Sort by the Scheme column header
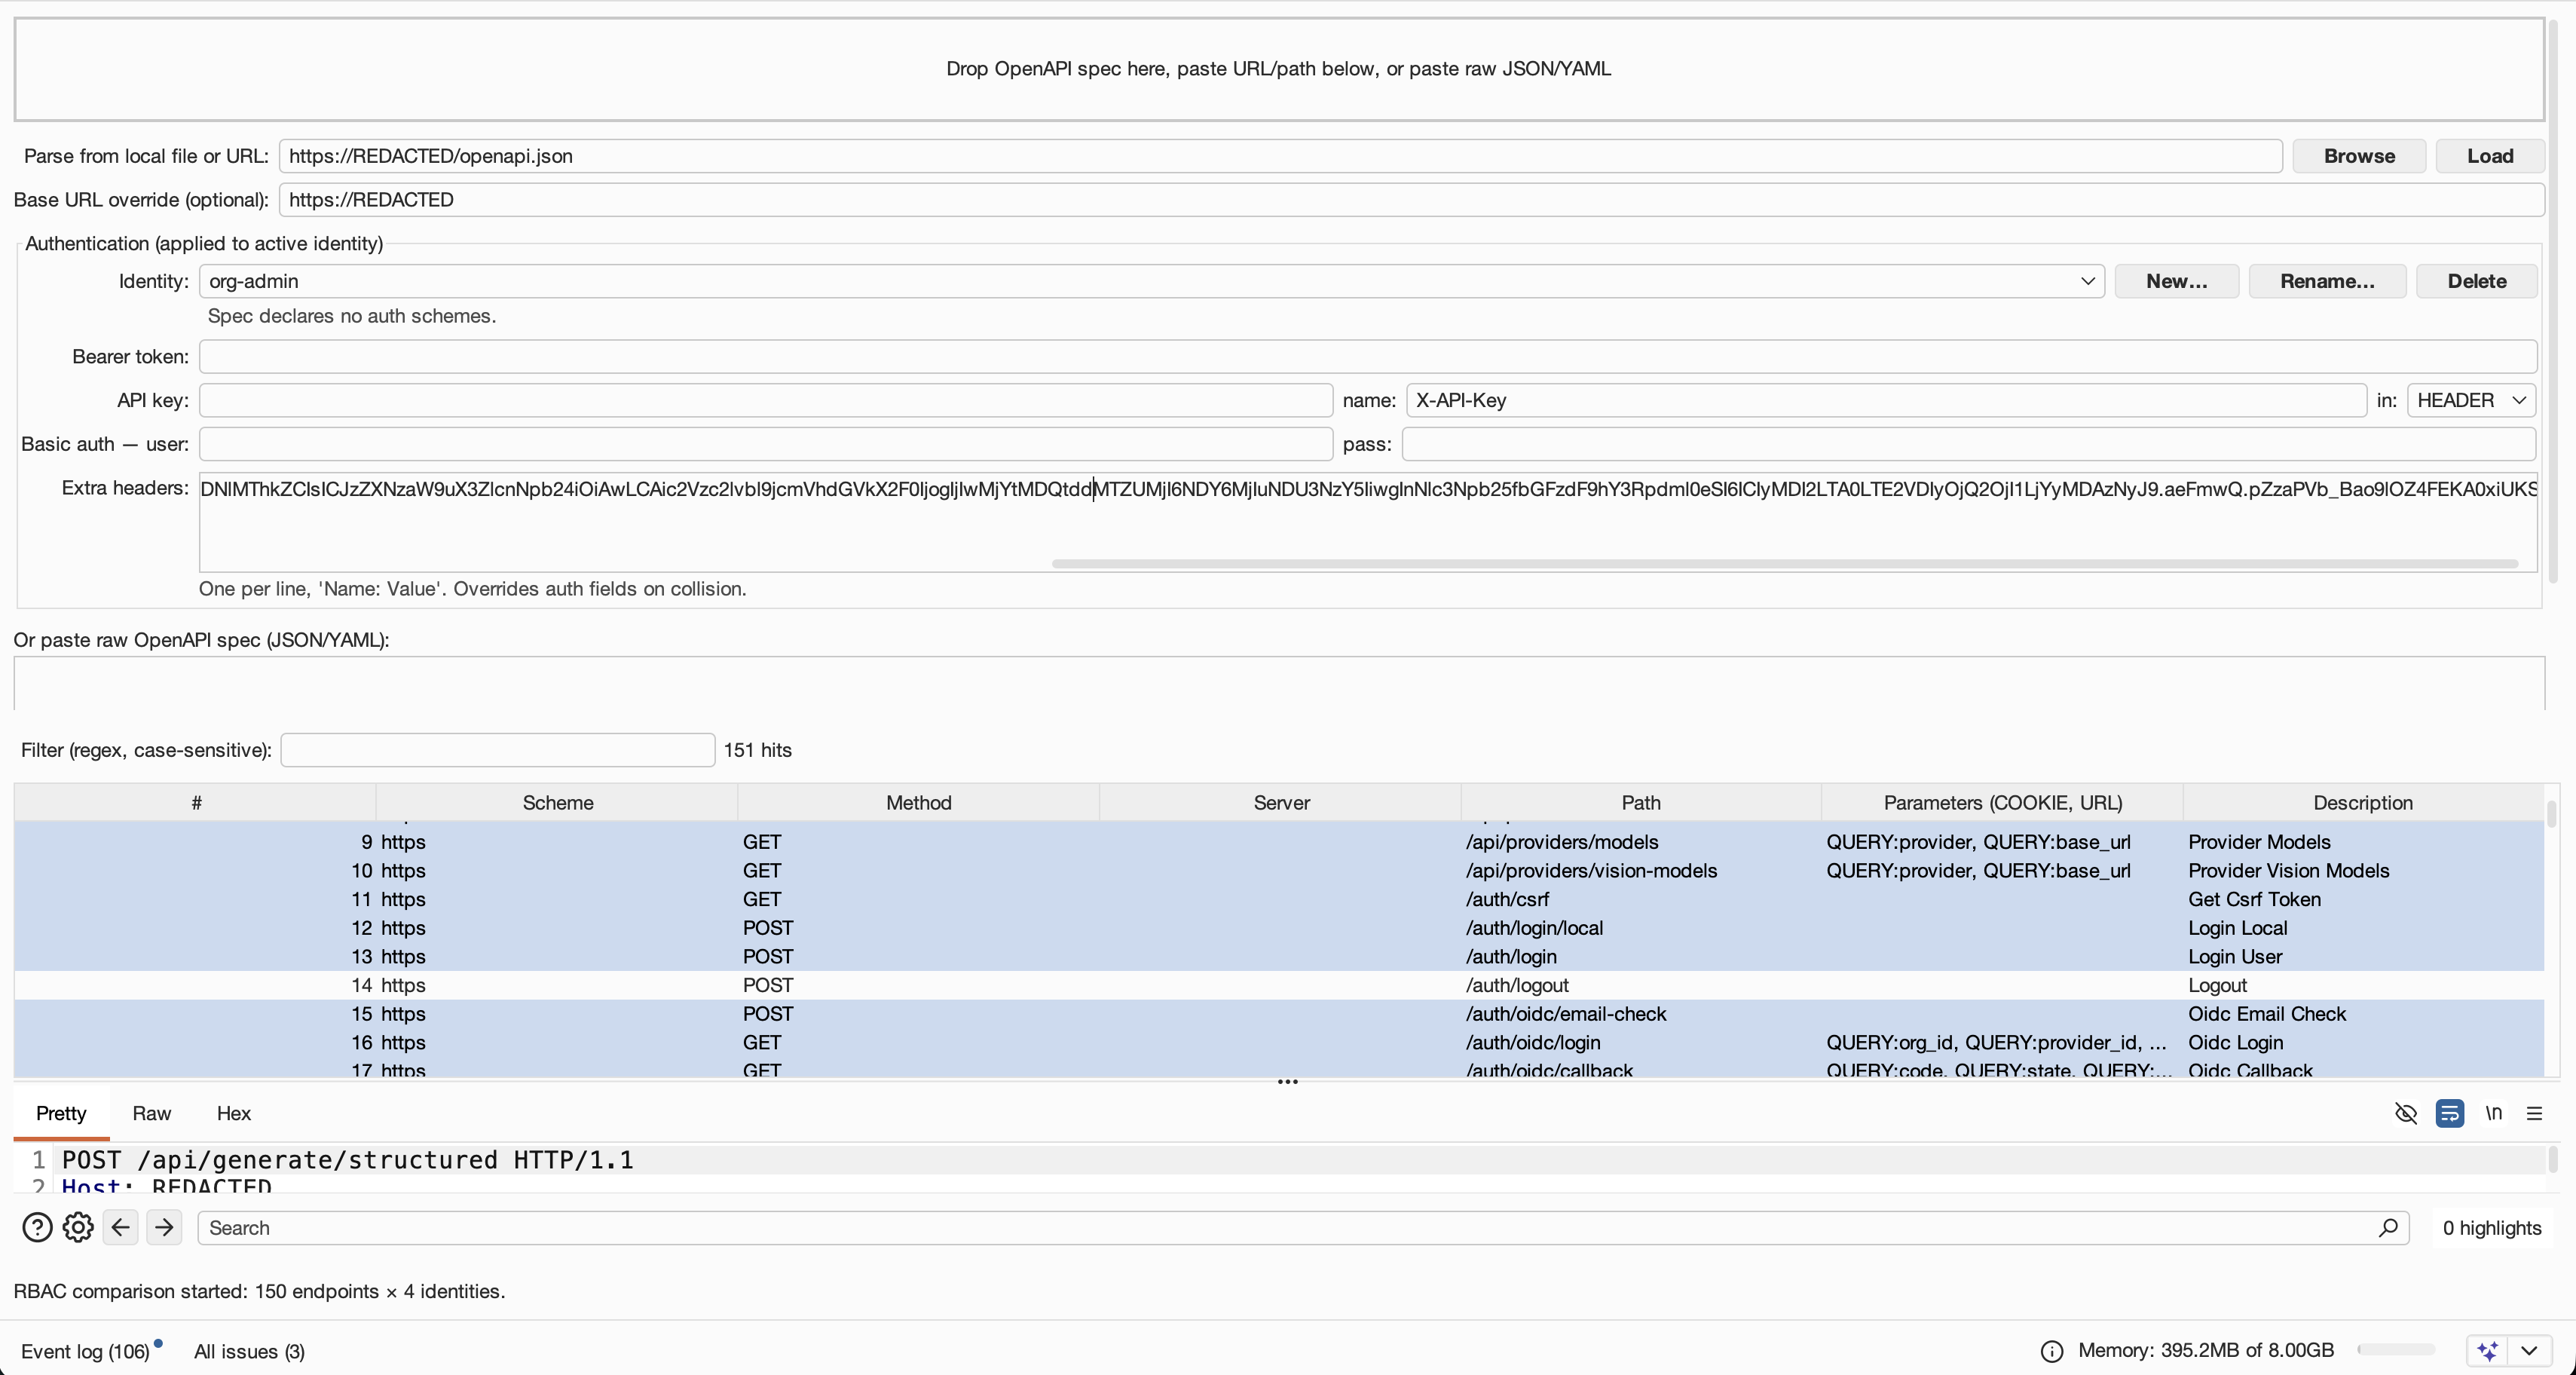The width and height of the screenshot is (2576, 1375). [557, 803]
